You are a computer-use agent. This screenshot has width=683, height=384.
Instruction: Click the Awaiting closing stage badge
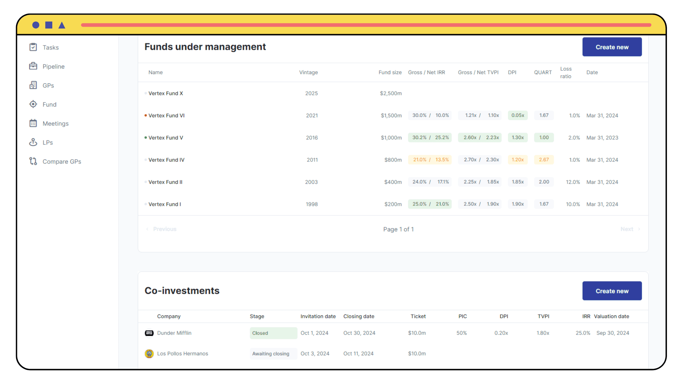tap(273, 354)
